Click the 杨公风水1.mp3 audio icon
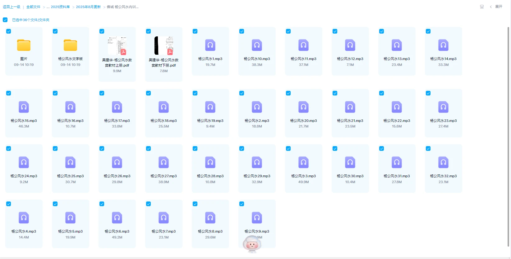Screen dimensions: 511x259 (210, 45)
